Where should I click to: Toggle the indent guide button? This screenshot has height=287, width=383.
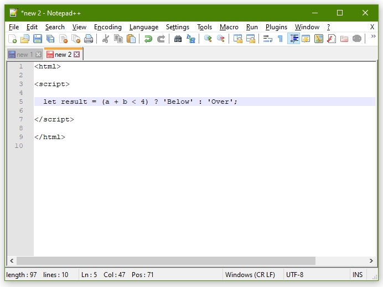coord(293,39)
